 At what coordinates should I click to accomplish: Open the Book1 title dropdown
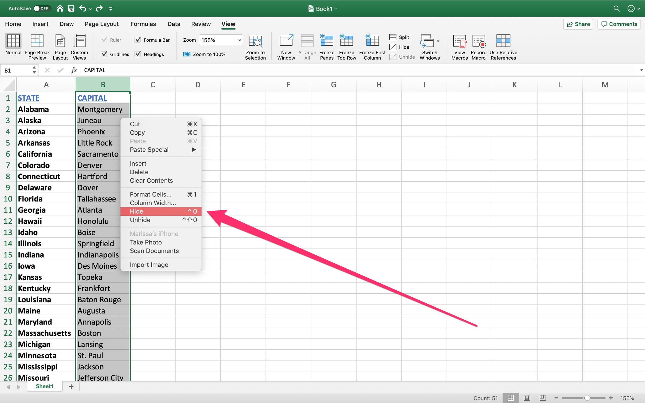336,9
